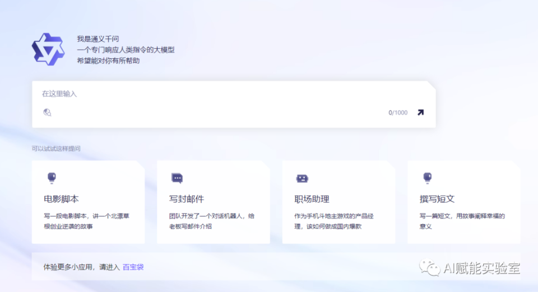Send the message with arrow icon
Screen dimensions: 538x292
pyautogui.click(x=421, y=112)
